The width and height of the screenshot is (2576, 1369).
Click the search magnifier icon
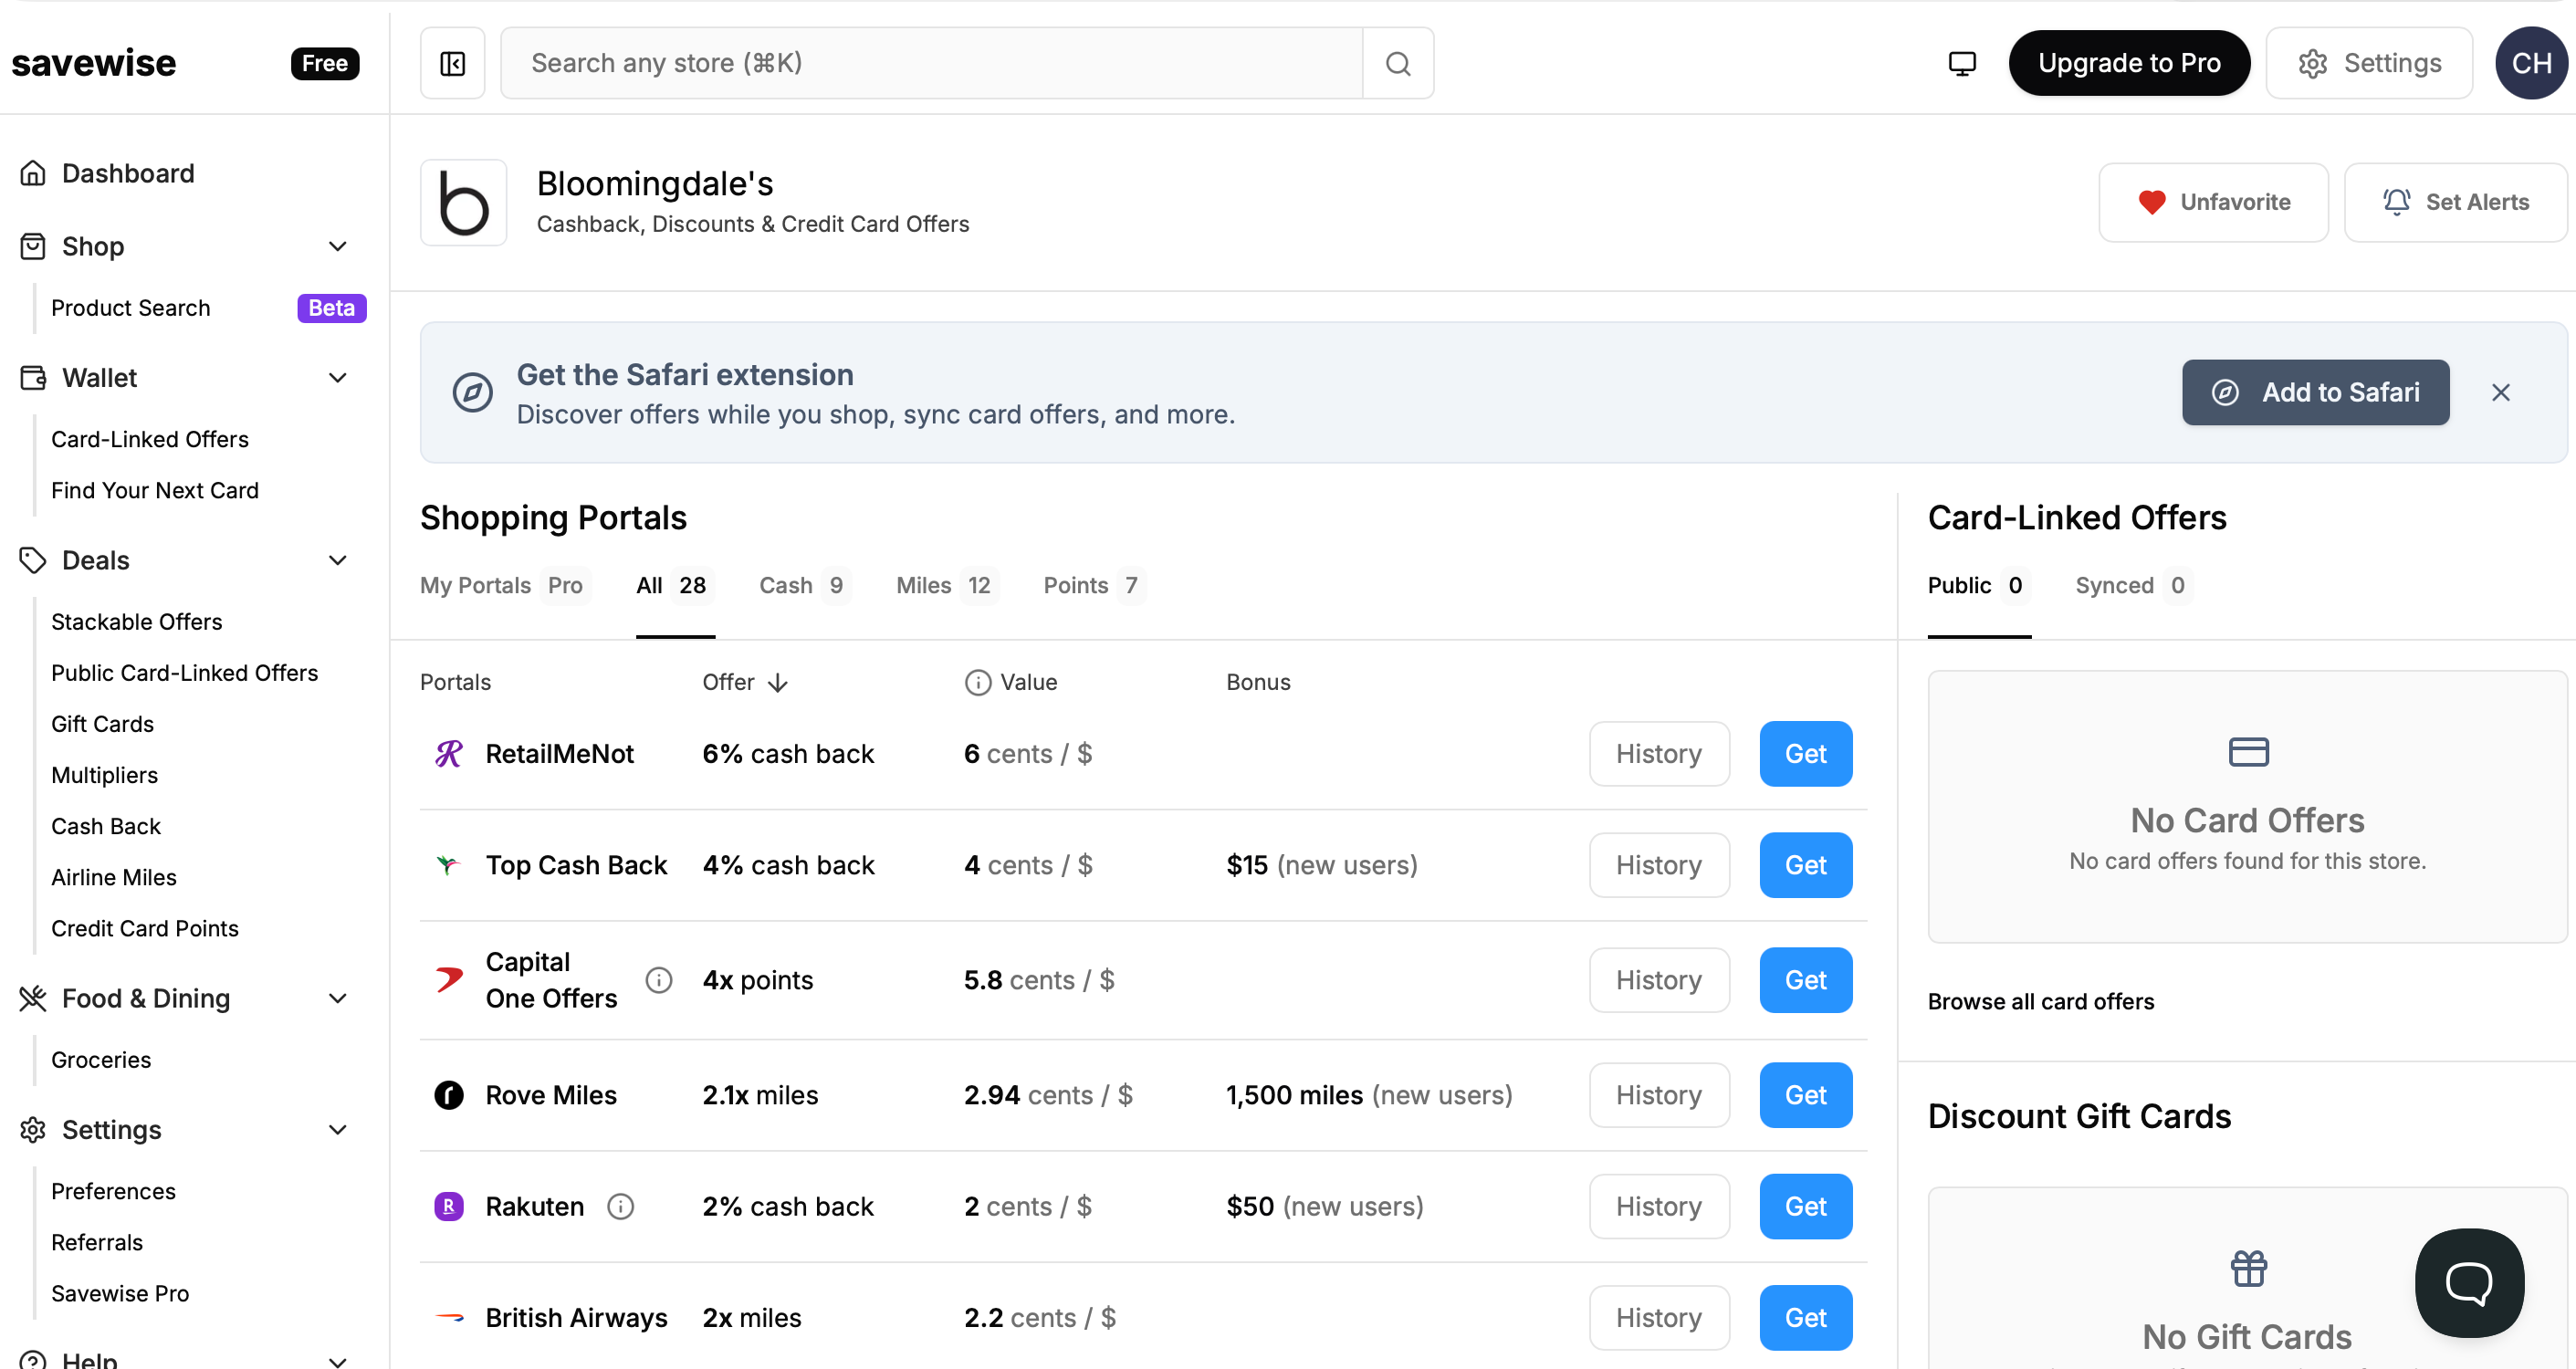tap(1398, 63)
